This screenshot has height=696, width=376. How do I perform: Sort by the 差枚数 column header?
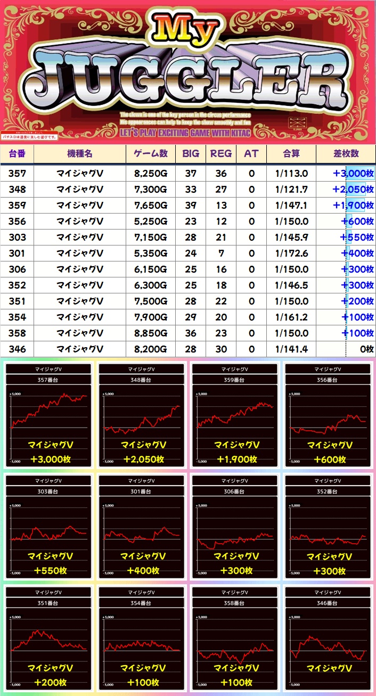coord(346,154)
